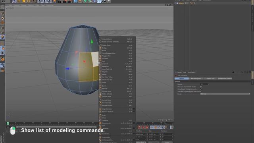Image resolution: width=254 pixels, height=143 pixels.
Task: Open the Attributes Mode menu
Action: [x=179, y=72]
